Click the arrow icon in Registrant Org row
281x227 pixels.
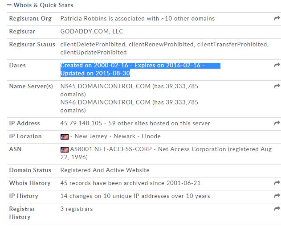pyautogui.click(x=277, y=19)
